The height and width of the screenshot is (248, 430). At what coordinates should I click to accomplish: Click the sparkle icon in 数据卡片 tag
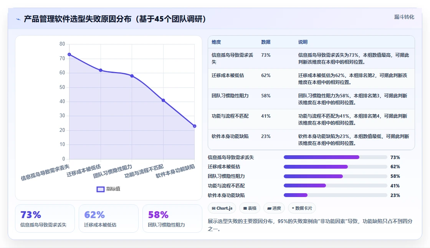pyautogui.click(x=293, y=208)
